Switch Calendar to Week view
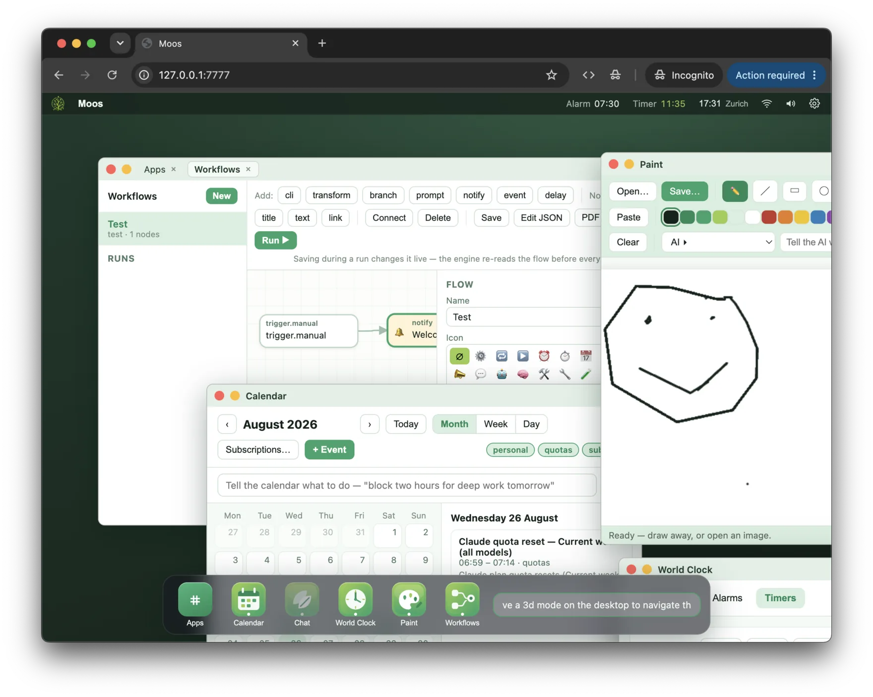The image size is (873, 697). [x=496, y=424]
